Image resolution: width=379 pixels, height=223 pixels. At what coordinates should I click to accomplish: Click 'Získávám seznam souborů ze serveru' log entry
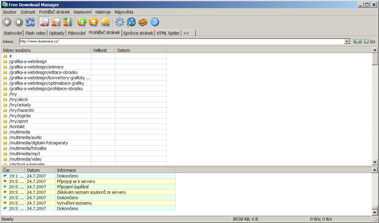pos(88,192)
